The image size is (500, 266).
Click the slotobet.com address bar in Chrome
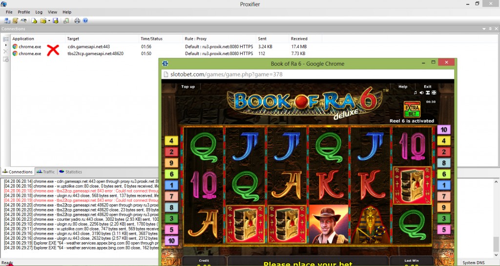click(x=308, y=75)
